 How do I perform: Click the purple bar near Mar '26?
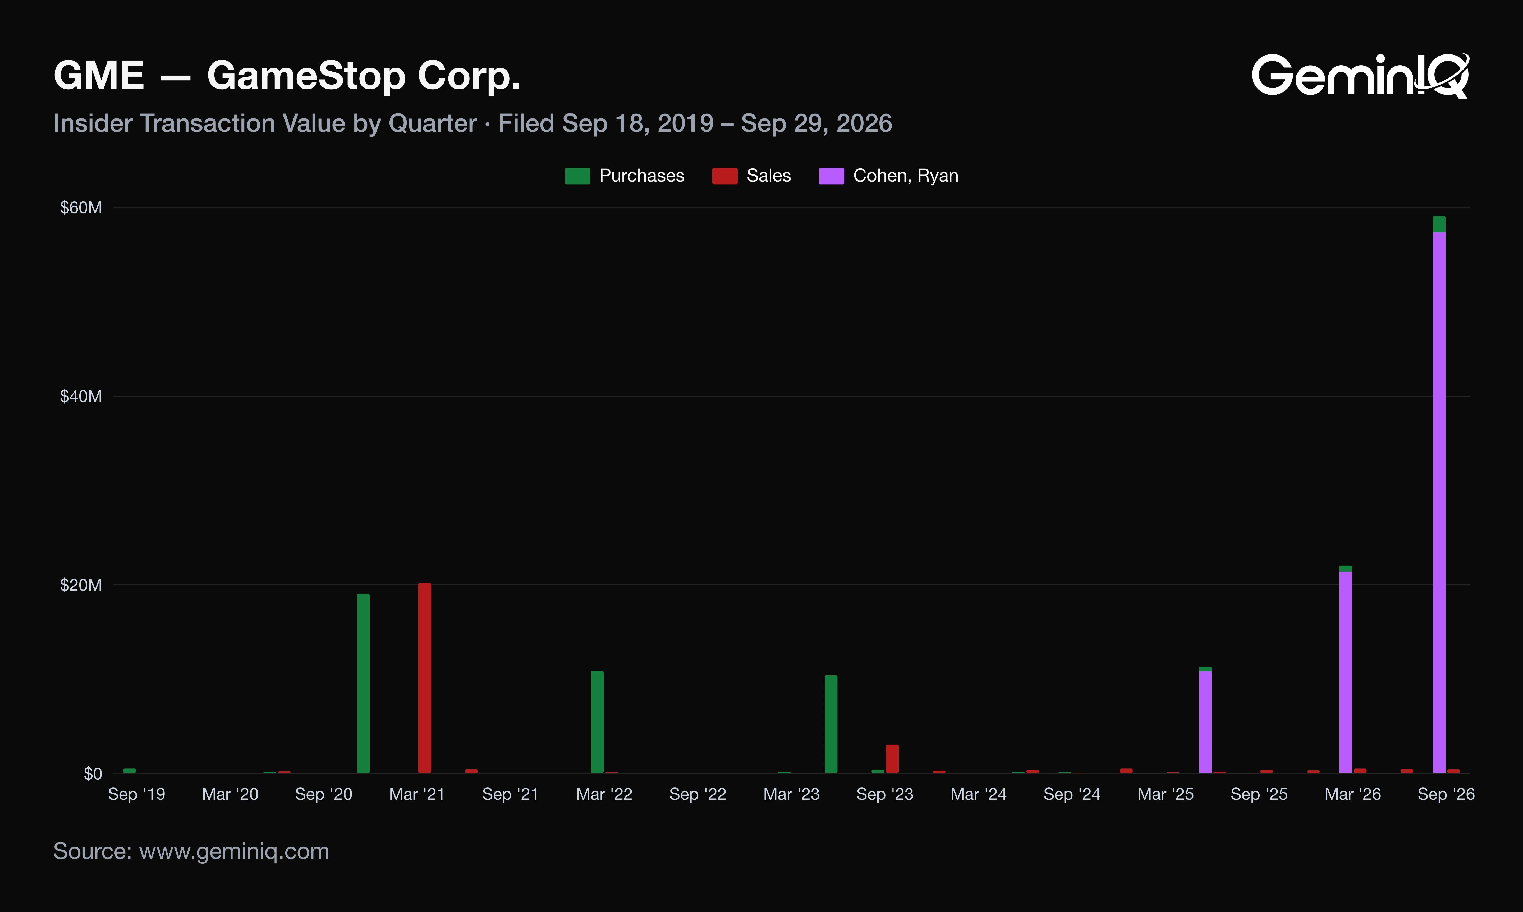pyautogui.click(x=1345, y=672)
